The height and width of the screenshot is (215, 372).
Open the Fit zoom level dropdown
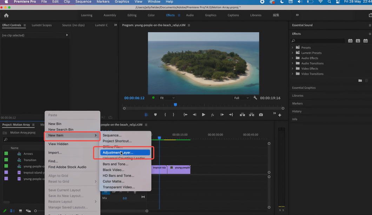click(167, 98)
